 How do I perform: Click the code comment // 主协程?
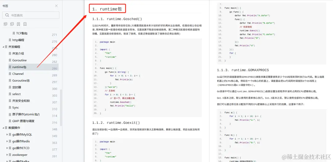(x=110, y=91)
